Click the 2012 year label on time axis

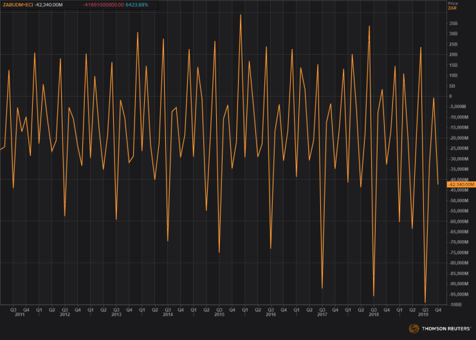[65, 314]
